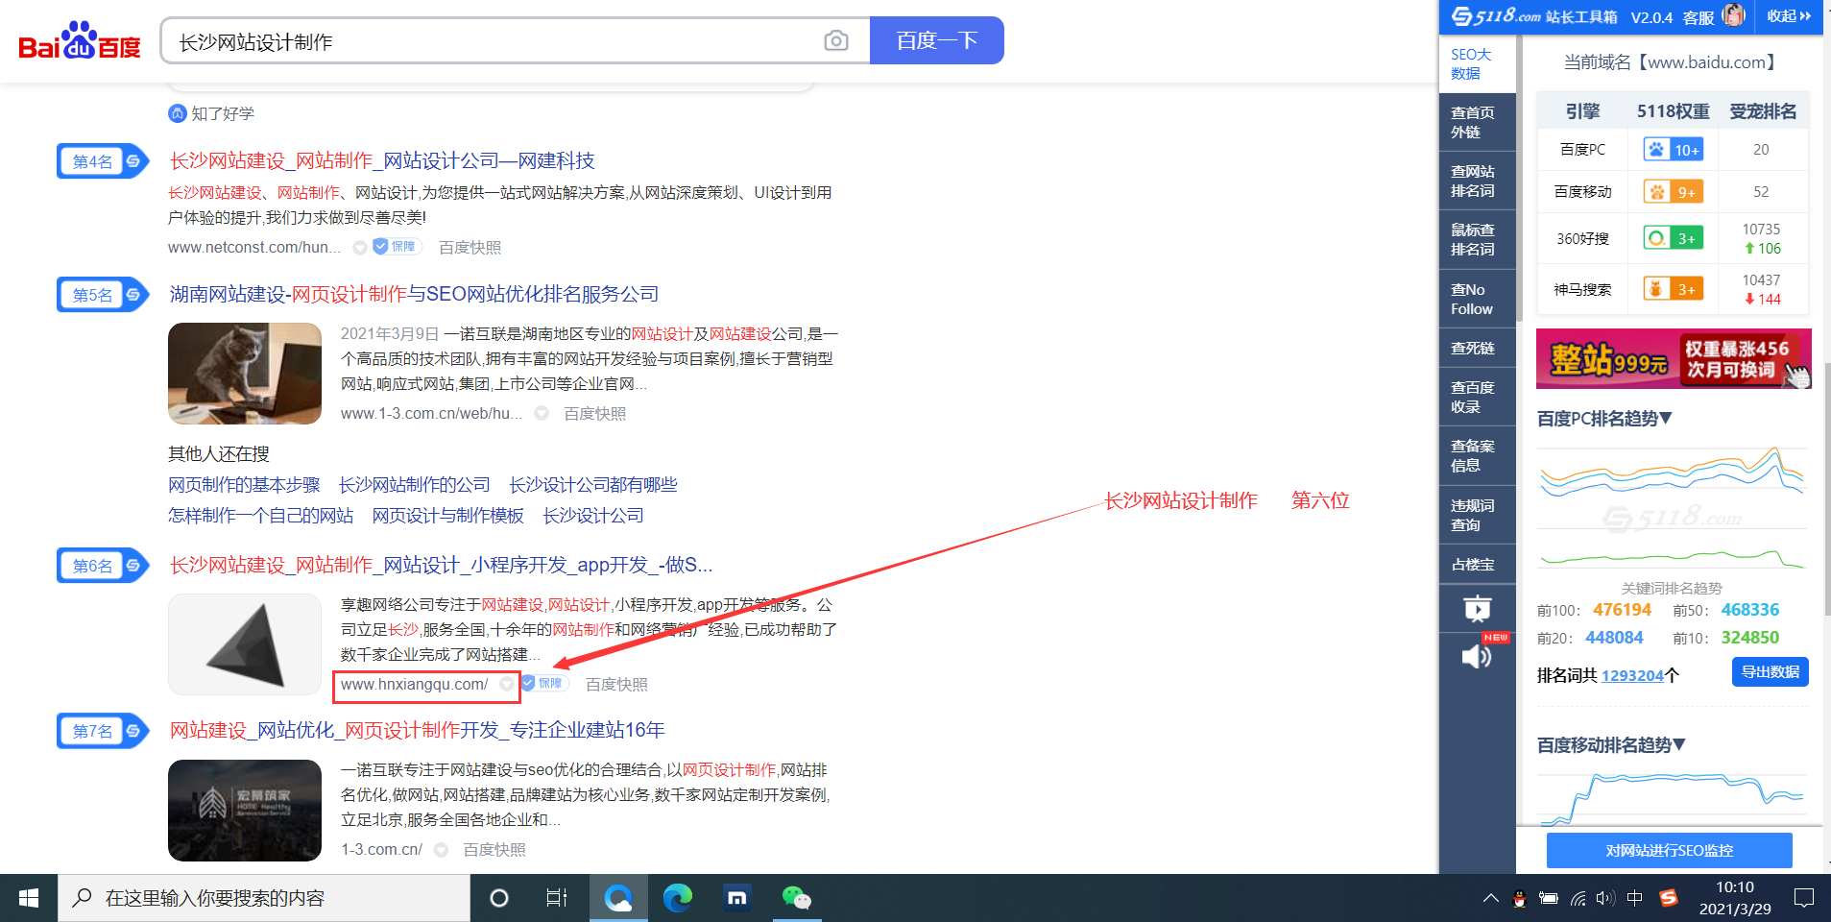The width and height of the screenshot is (1831, 922).
Task: Click the 神马搜索 weight 3+ badge
Action: pos(1673,289)
